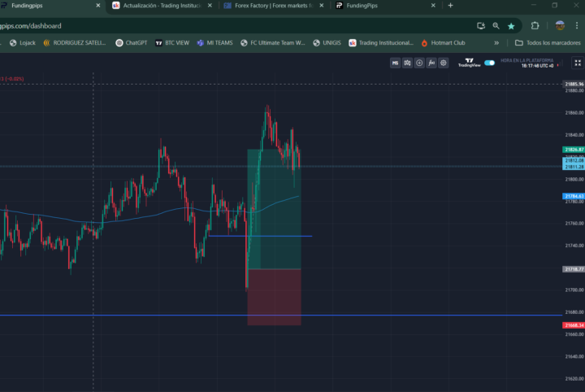Click the candlestick chart type icon
Screen dimensions: 585x392
click(407, 63)
